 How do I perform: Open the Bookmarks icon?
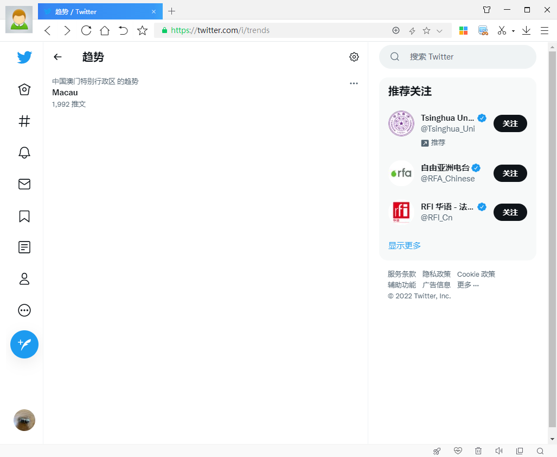pos(24,216)
